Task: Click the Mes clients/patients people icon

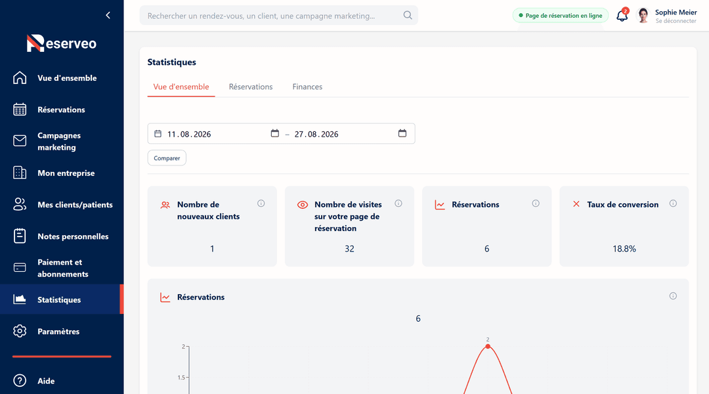Action: click(x=20, y=204)
